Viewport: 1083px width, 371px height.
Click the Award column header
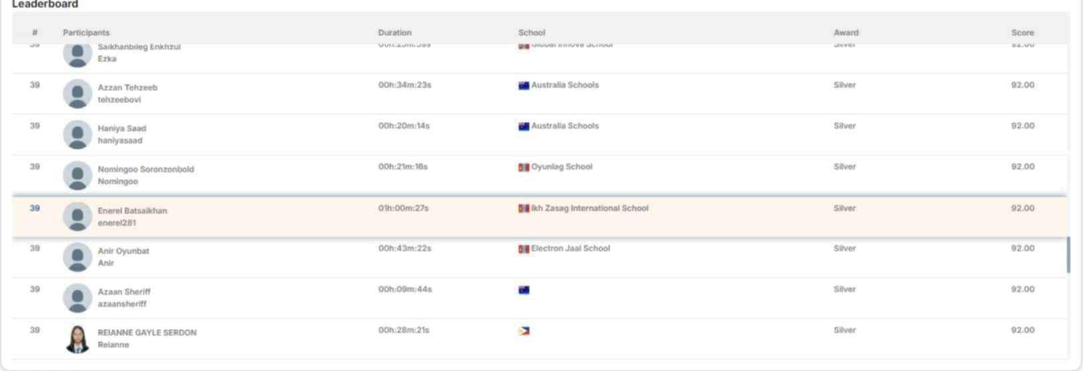coord(845,33)
